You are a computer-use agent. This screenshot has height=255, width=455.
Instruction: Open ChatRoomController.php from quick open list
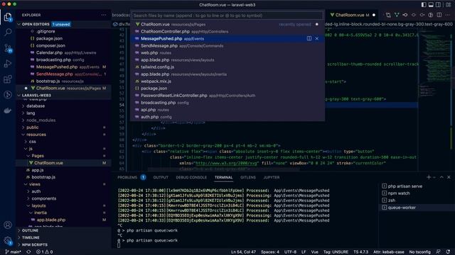pos(227,31)
